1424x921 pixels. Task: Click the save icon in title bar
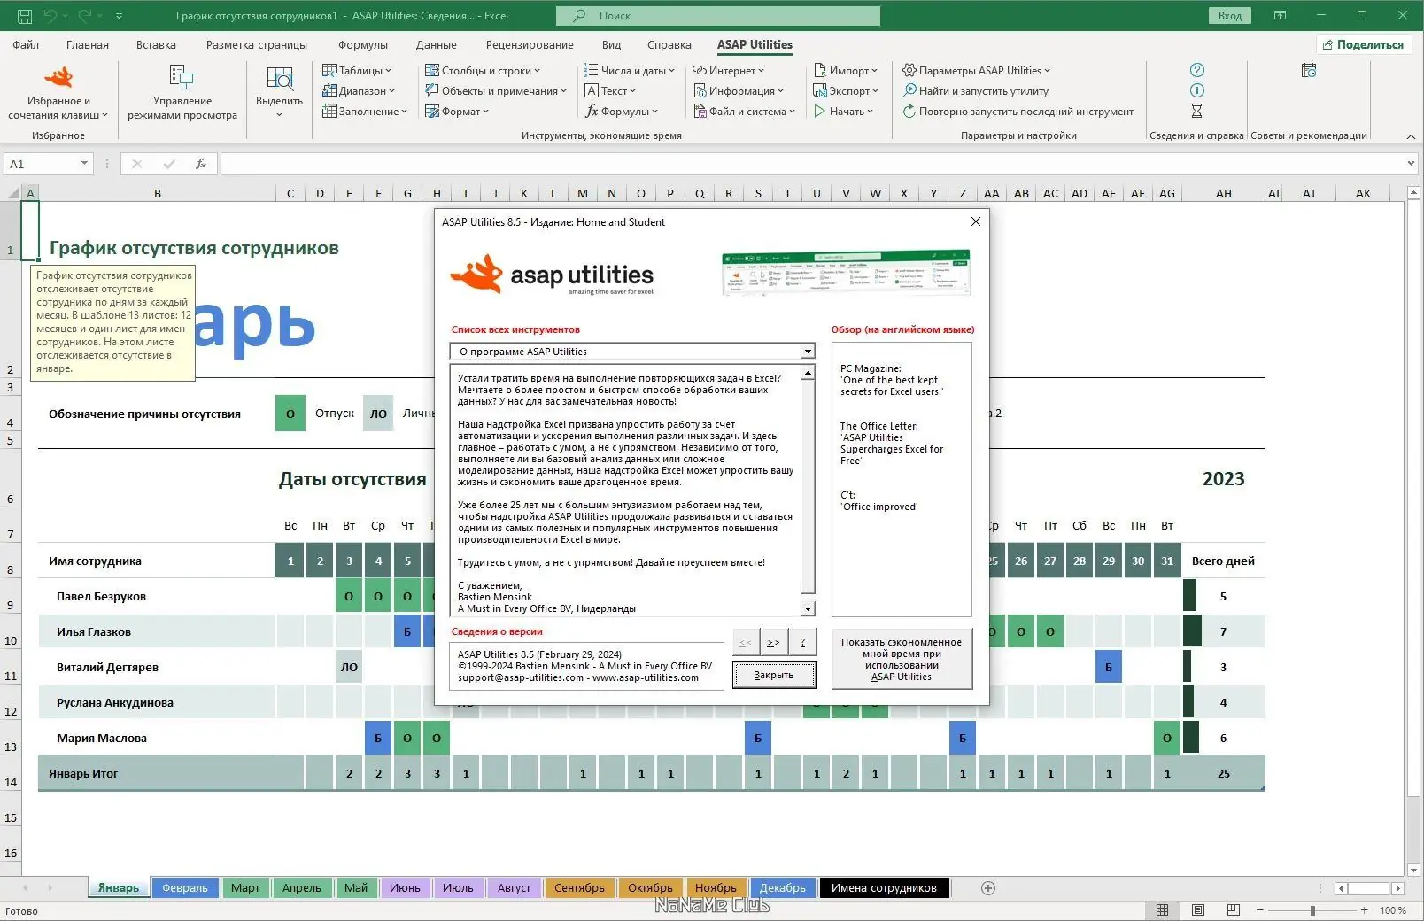click(x=25, y=16)
